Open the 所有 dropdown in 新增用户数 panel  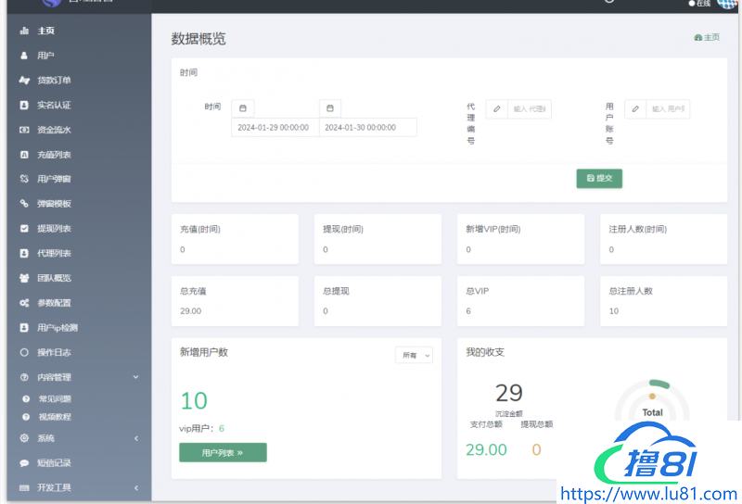414,355
